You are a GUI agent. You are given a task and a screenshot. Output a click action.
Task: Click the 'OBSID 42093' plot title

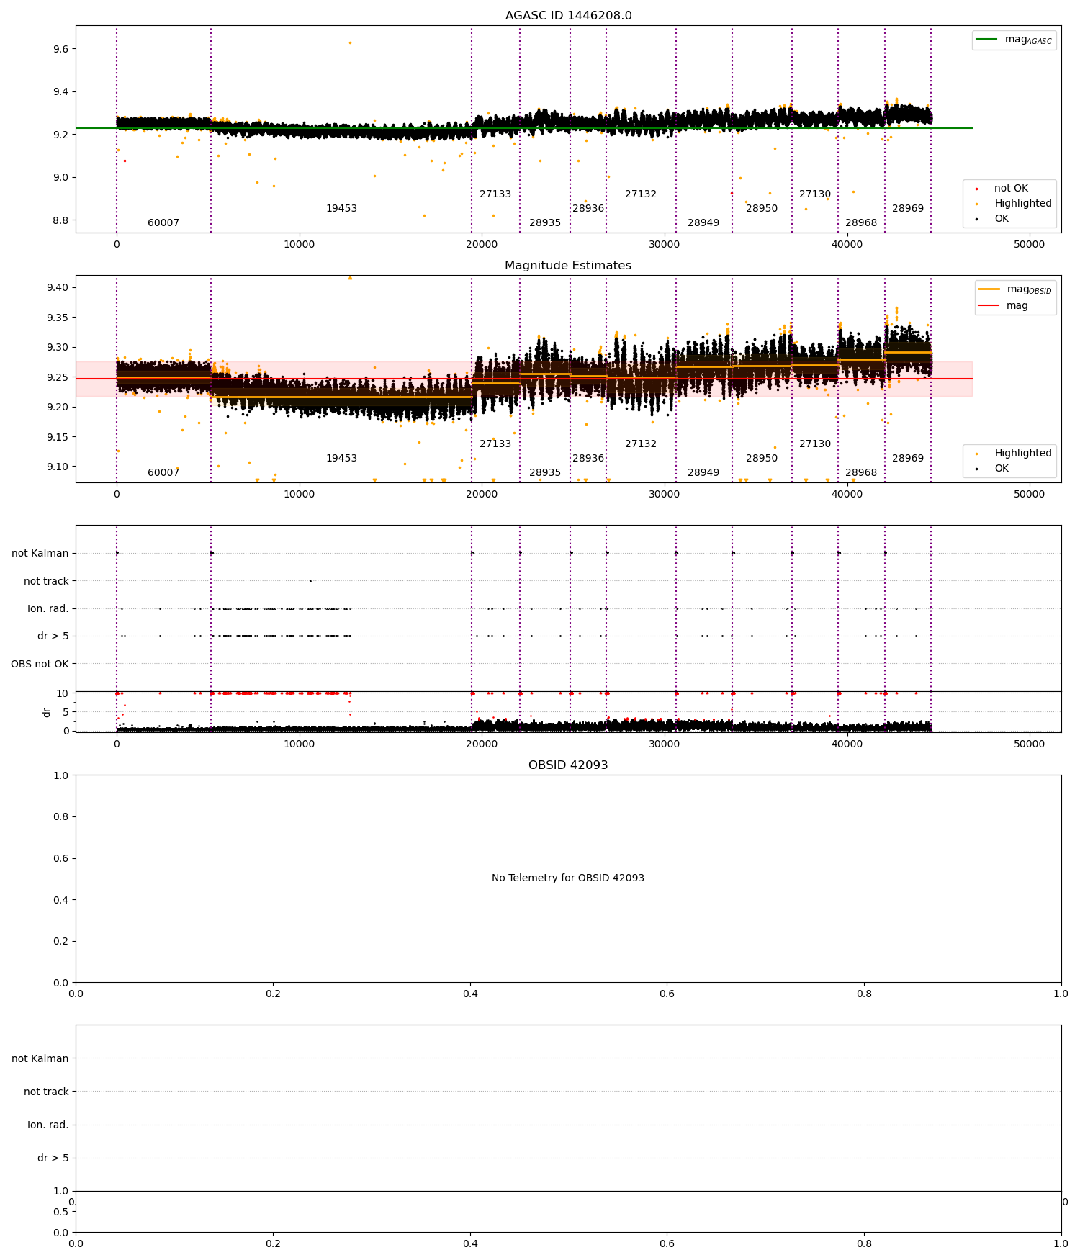[x=568, y=765]
